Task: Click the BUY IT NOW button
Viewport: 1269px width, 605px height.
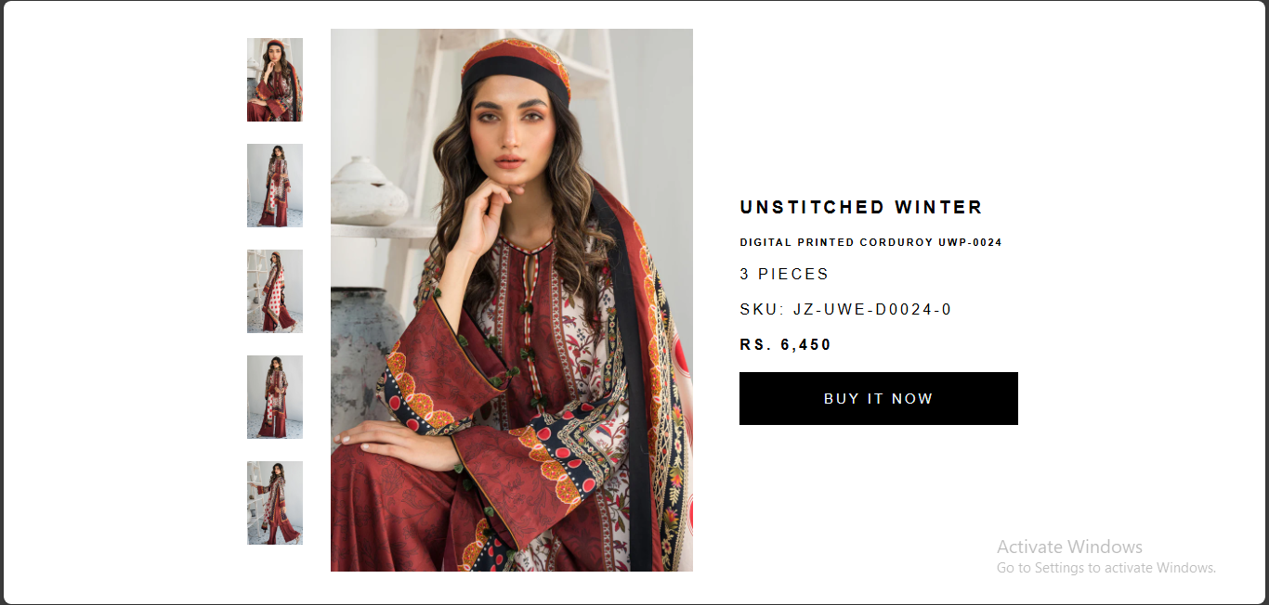Action: click(x=879, y=398)
